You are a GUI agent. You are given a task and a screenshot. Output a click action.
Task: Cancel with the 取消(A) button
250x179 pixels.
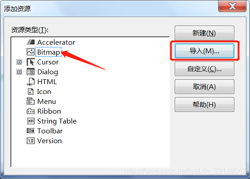point(204,87)
